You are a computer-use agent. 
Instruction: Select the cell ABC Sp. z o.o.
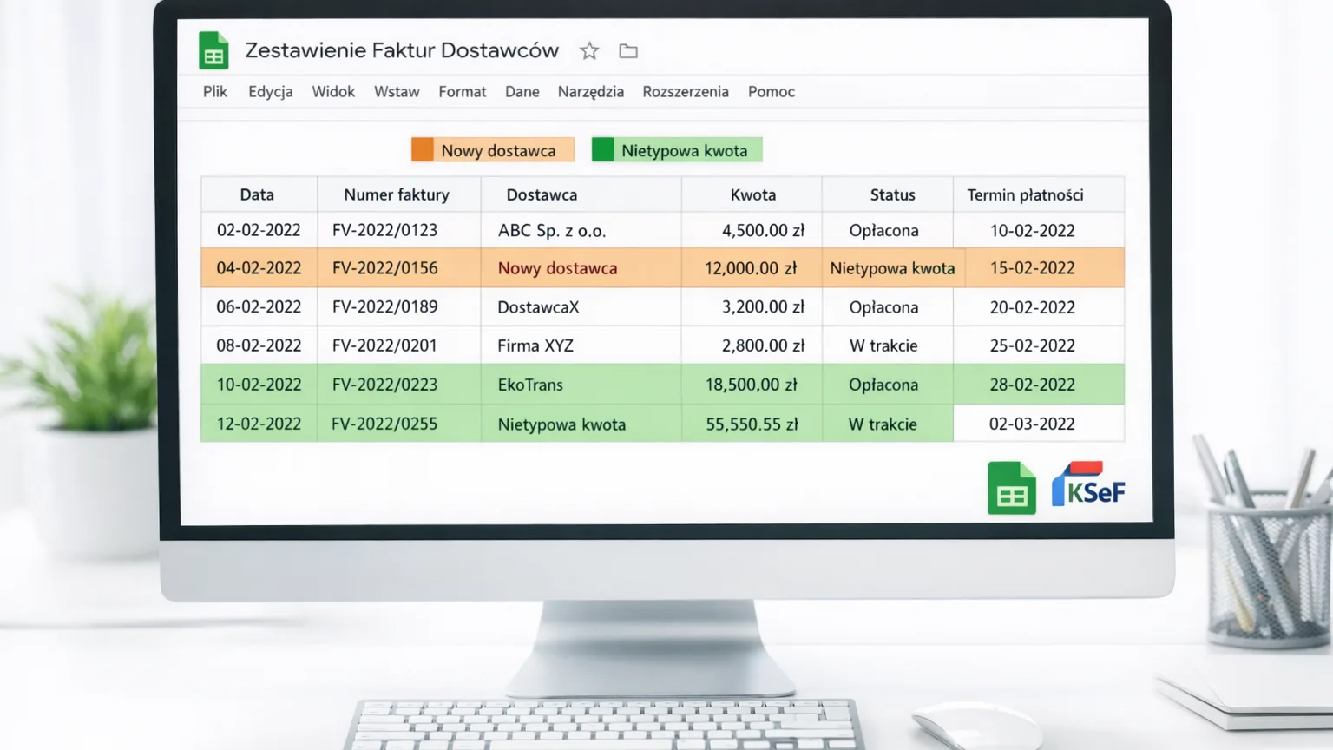coord(581,230)
